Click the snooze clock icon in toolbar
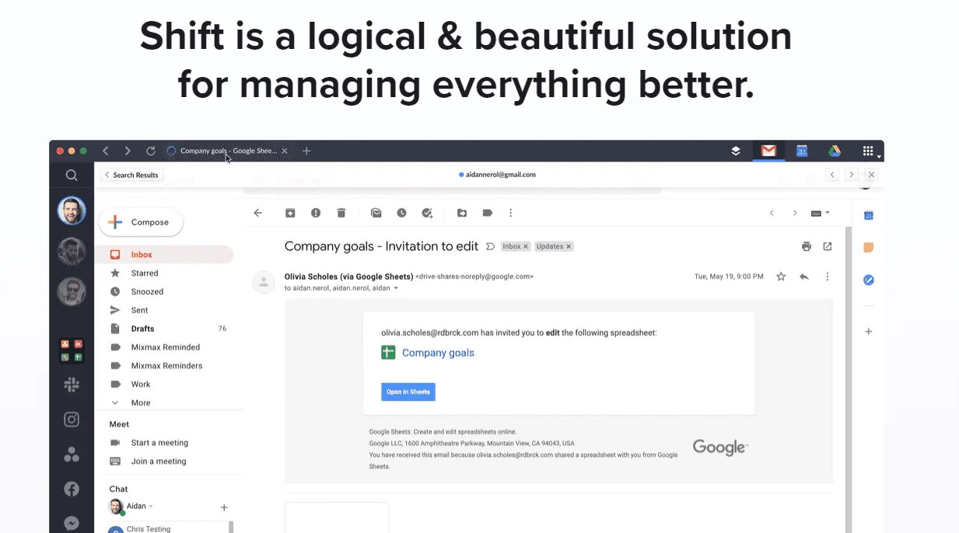The height and width of the screenshot is (533, 959). pyautogui.click(x=401, y=213)
